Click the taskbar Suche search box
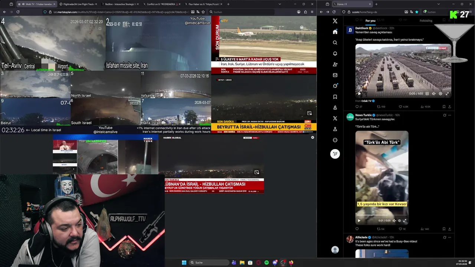Screen dimensions: 475x267 click(x=209, y=263)
